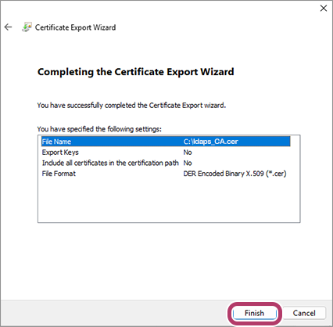Close the wizard with the X
This screenshot has width=333, height=327.
pyautogui.click(x=324, y=8)
